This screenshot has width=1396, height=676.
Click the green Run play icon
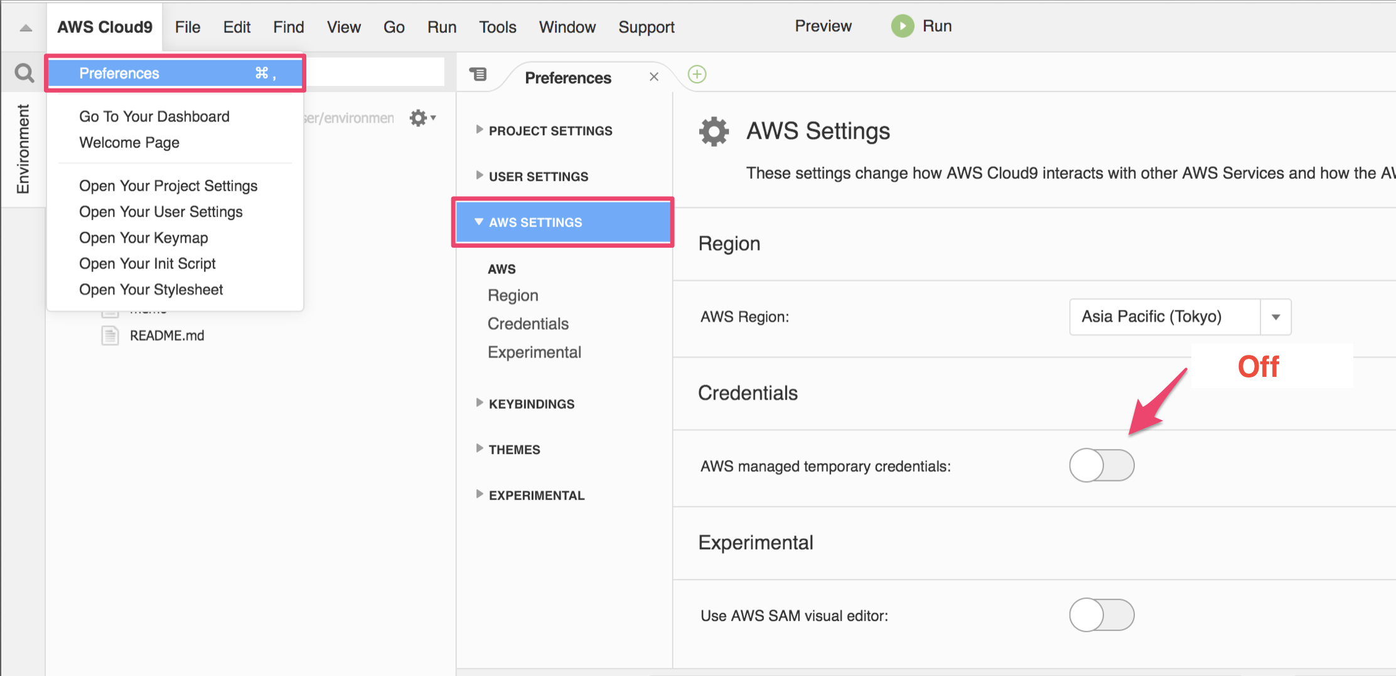(x=903, y=26)
